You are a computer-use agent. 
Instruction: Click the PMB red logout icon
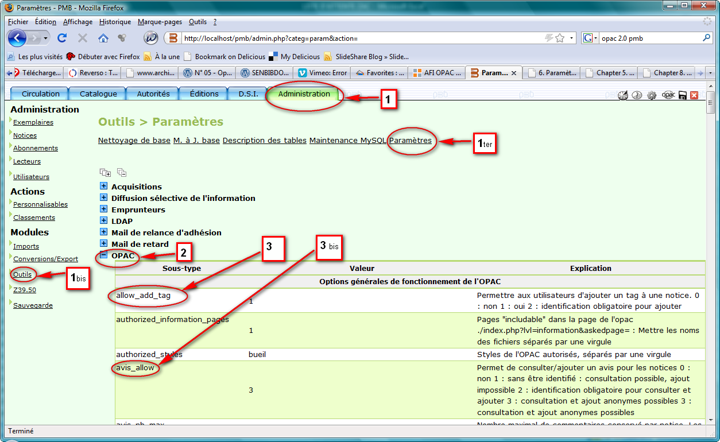(x=694, y=95)
